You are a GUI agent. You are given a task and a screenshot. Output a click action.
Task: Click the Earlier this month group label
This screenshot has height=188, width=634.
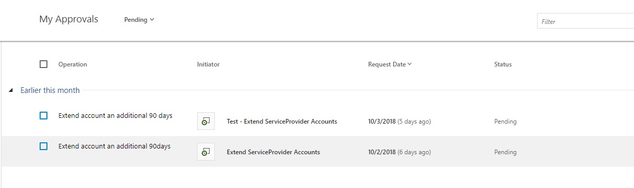(50, 90)
